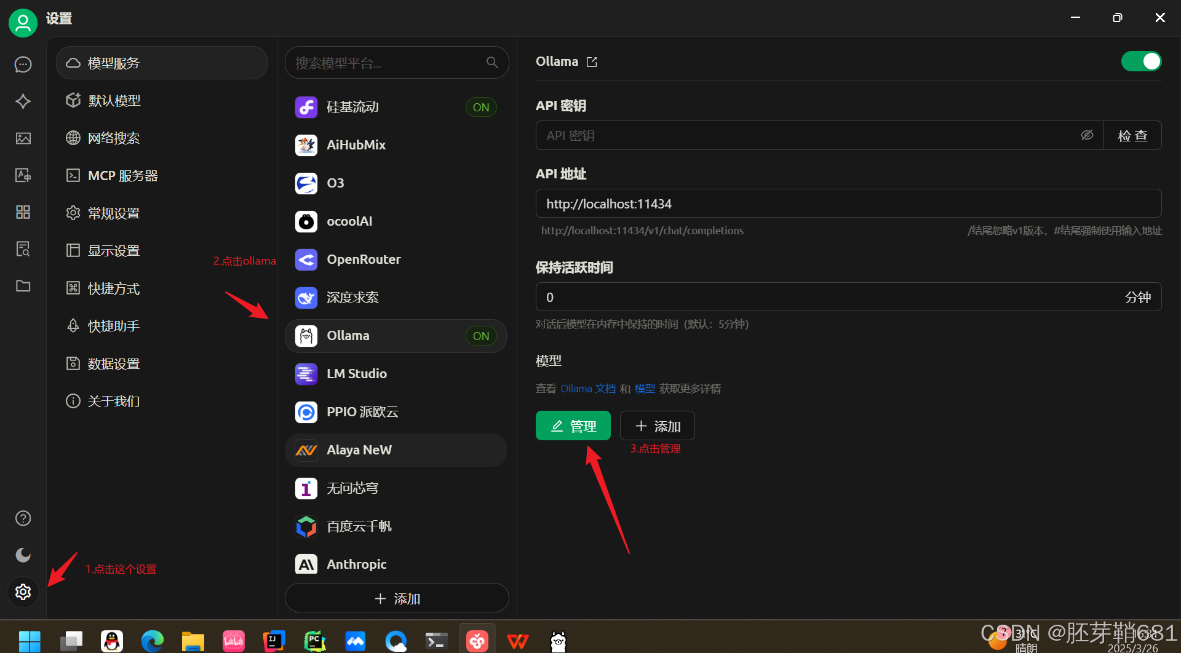Viewport: 1181px width, 653px height.
Task: Open the agents sparkle sidebar icon
Action: point(23,101)
